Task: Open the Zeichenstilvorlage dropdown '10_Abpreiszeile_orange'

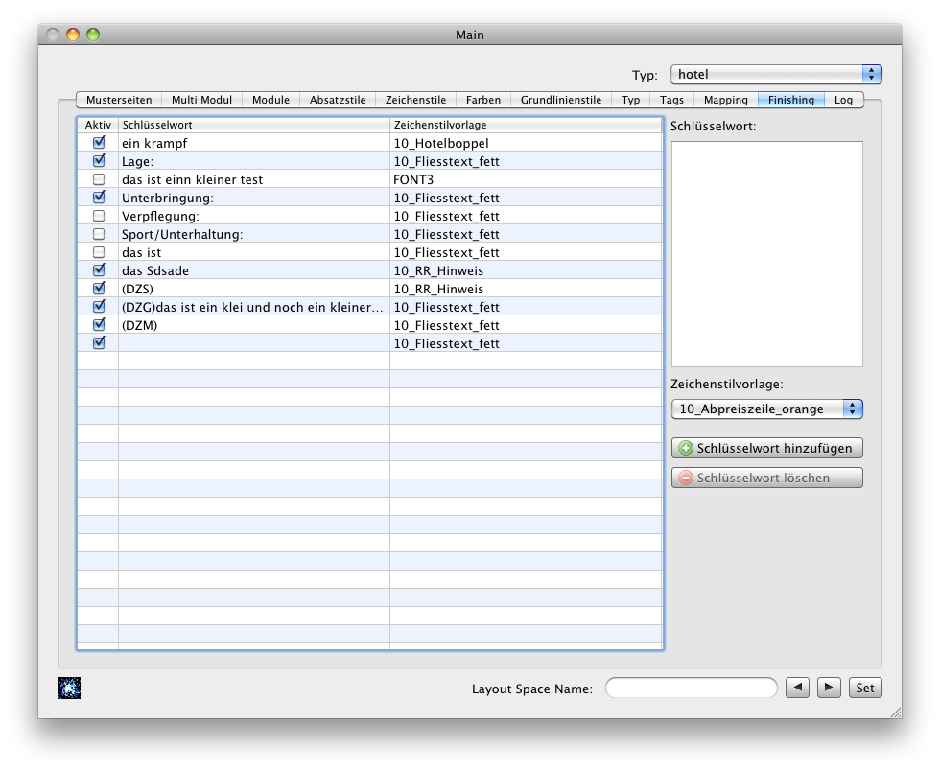Action: [766, 409]
